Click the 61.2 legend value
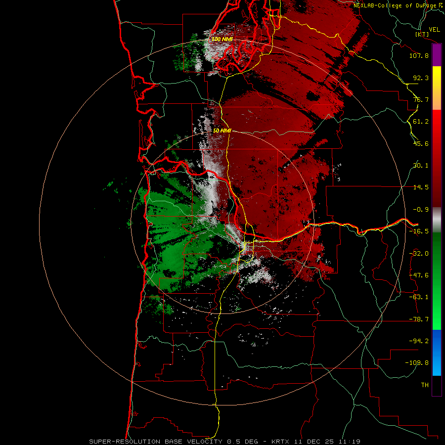This screenshot has width=445, height=445. pos(421,122)
